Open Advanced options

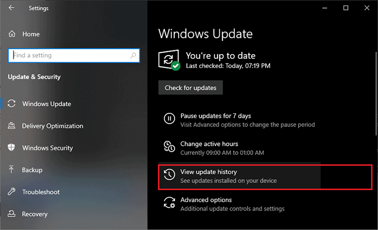coord(239,204)
